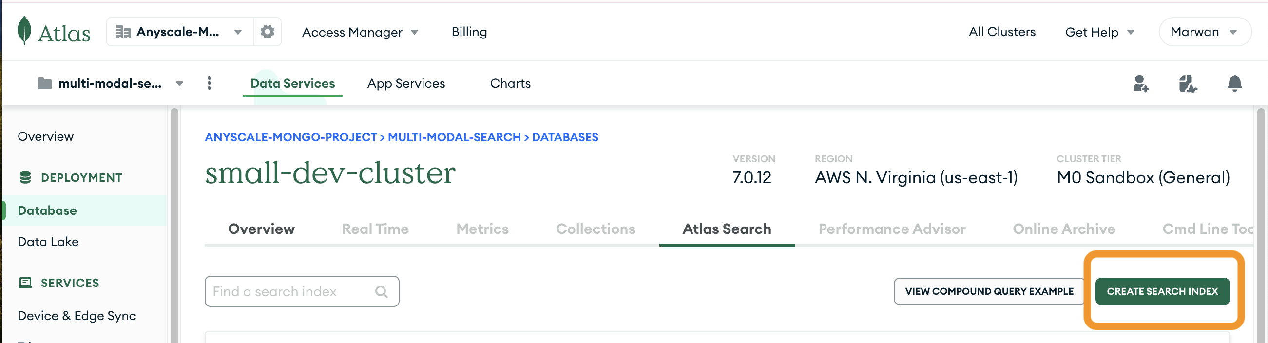
Task: Open Device & Edge Sync
Action: [77, 316]
